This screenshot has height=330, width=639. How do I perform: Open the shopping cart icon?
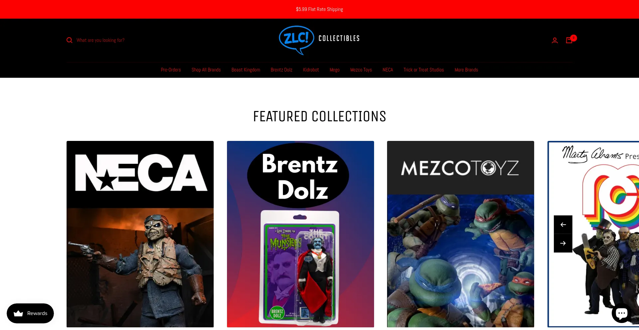(569, 40)
